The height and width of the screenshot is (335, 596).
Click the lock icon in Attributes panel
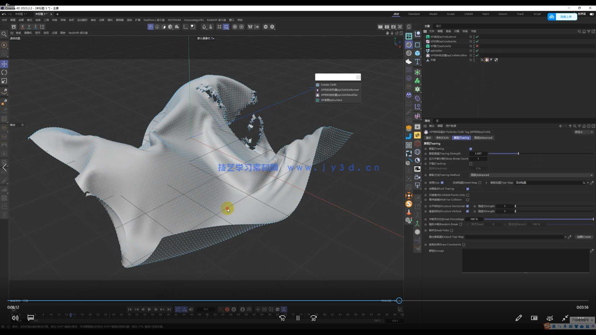(584, 126)
